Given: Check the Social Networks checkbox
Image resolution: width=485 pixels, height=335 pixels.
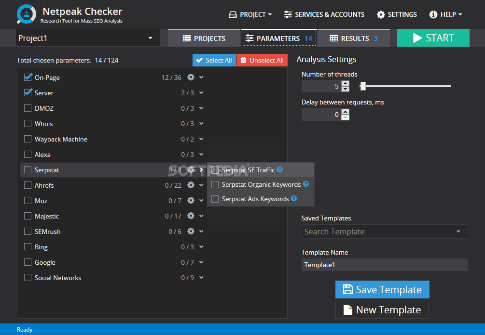Looking at the screenshot, I should [28, 278].
